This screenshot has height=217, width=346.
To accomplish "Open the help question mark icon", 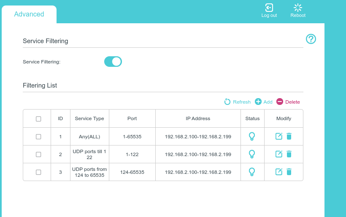I will [311, 39].
